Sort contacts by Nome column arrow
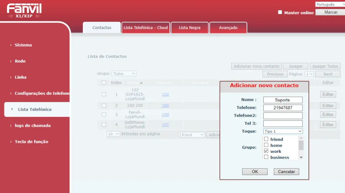345x193 pixels. coord(141,83)
